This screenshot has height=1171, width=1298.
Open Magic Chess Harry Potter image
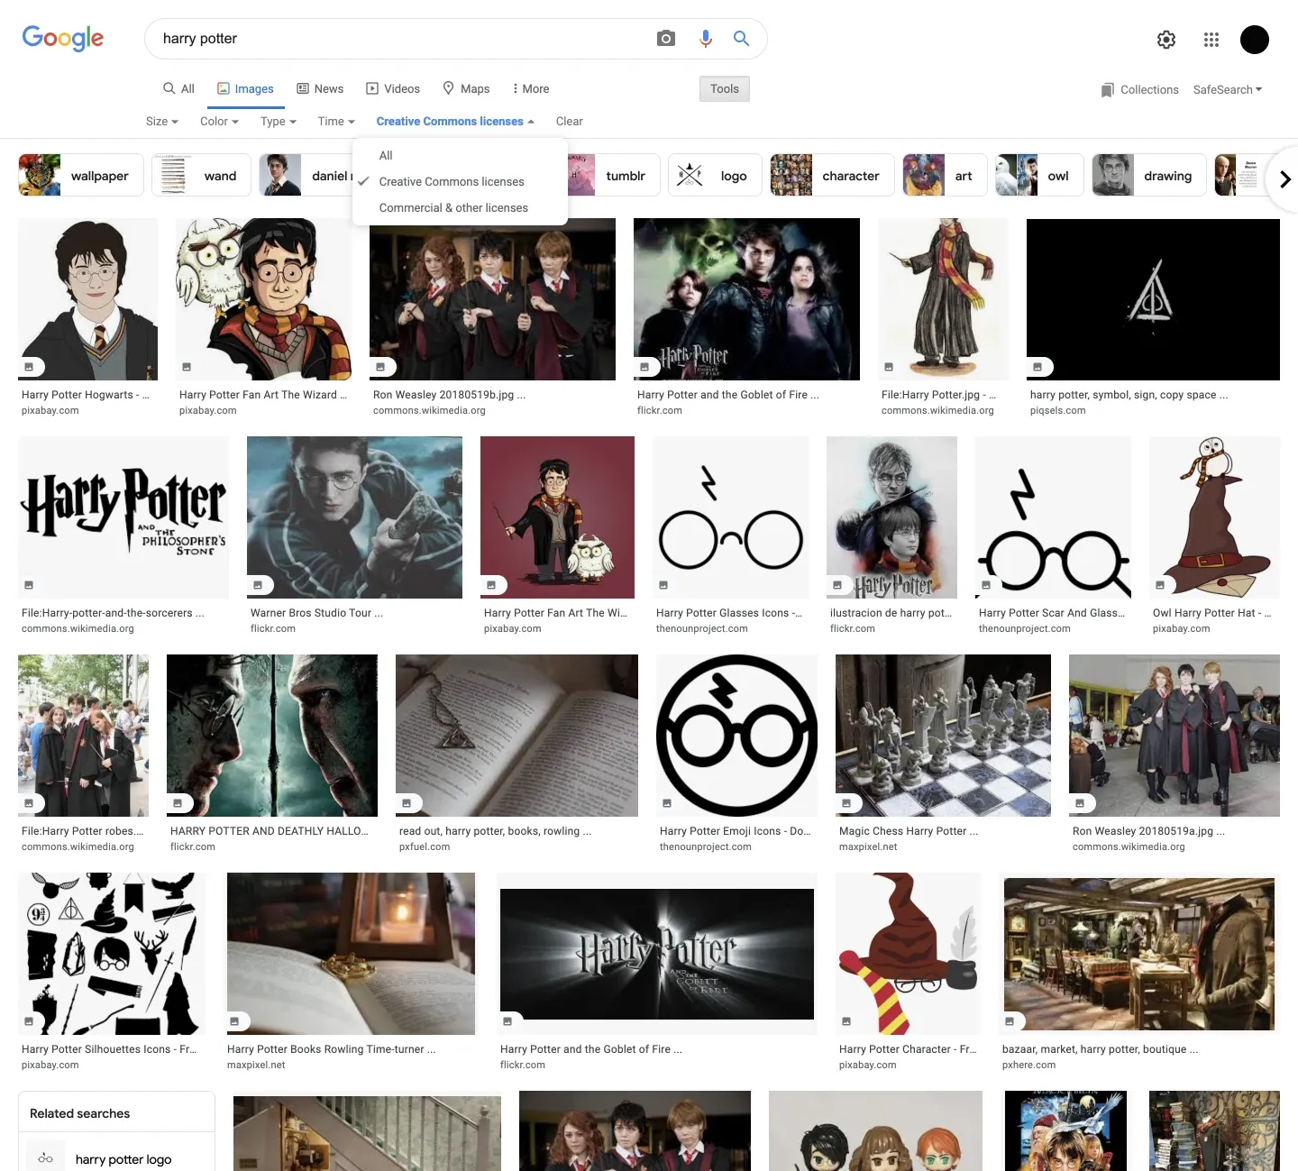pyautogui.click(x=943, y=735)
